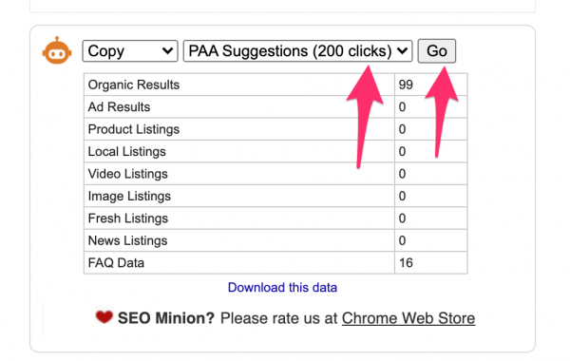
Task: Select the News Listings row label
Action: [x=127, y=240]
